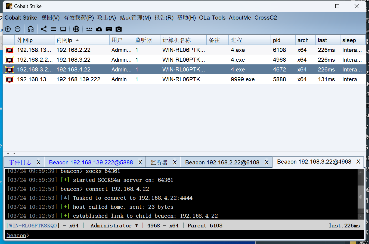Screen dimensions: 369x244
Task: Switch to pivot graph view icon
Action: (44, 29)
